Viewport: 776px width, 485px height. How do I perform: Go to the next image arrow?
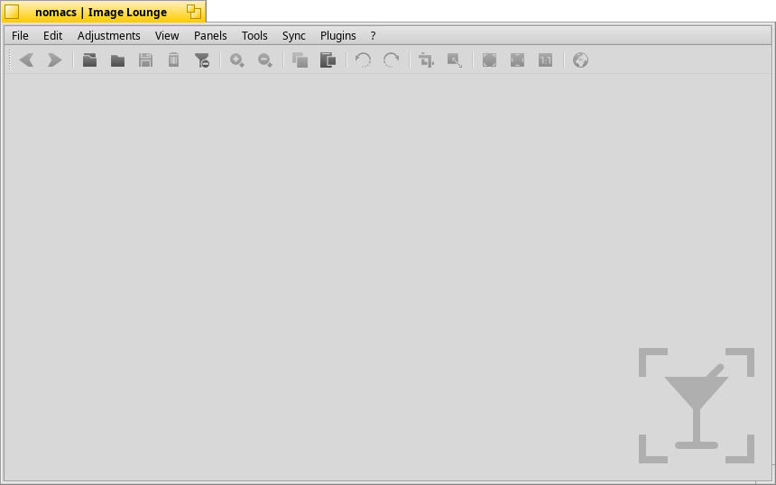pyautogui.click(x=54, y=60)
